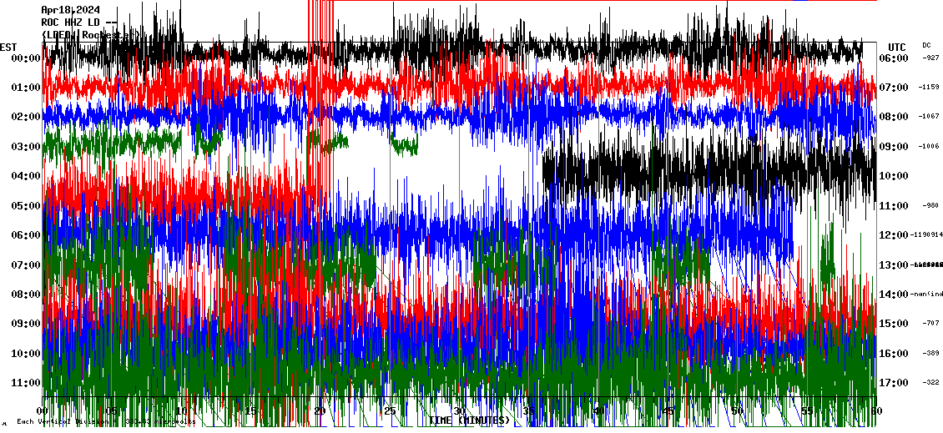Click the 13:00 UTC time label
The height and width of the screenshot is (433, 943).
point(894,265)
